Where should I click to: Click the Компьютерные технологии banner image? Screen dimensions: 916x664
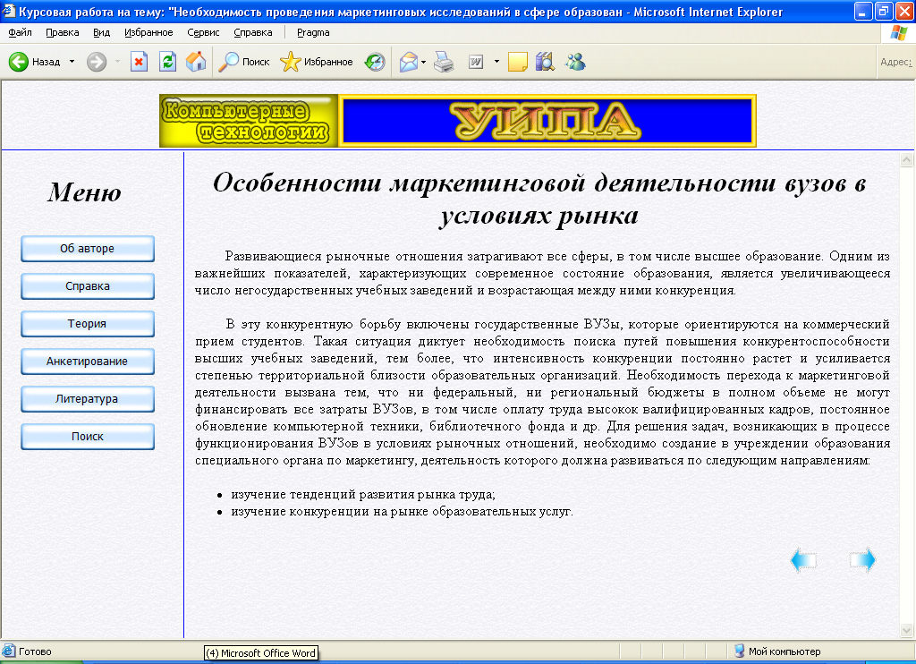click(x=249, y=121)
